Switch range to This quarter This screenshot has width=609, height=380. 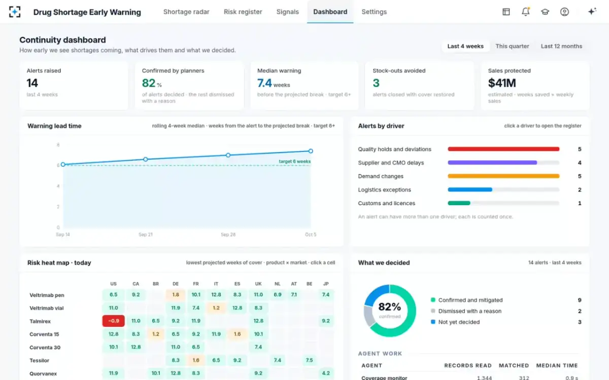tap(512, 46)
